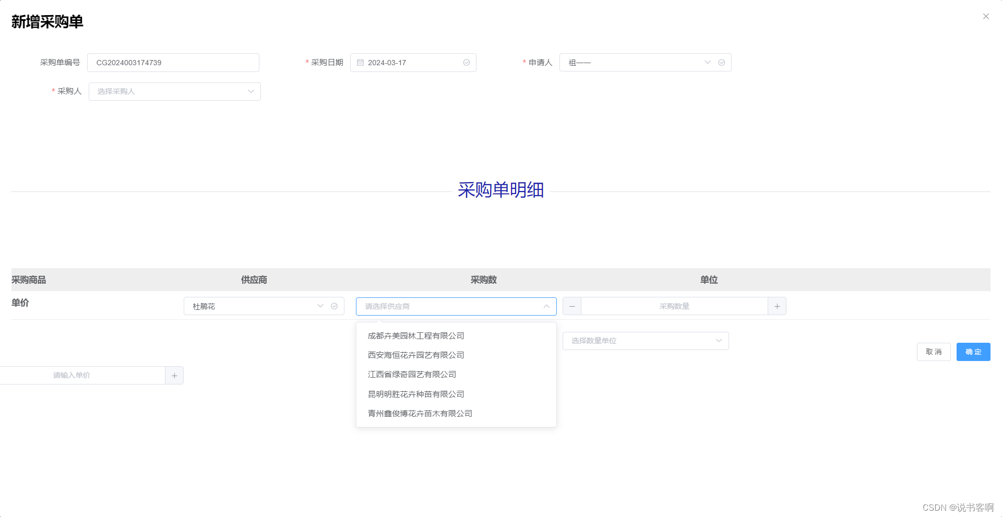Increase 采购数量 with plus button

pos(777,306)
